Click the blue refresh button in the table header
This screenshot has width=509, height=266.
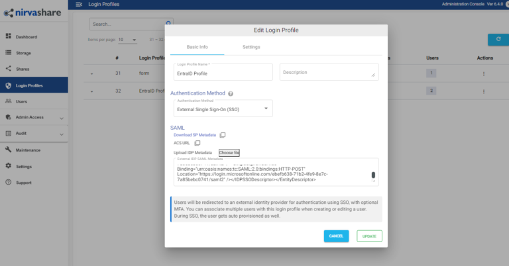pyautogui.click(x=498, y=40)
